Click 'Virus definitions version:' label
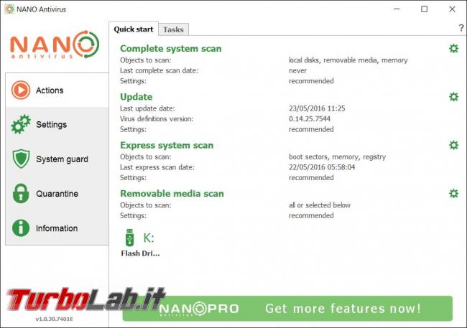The width and height of the screenshot is (467, 328). tap(157, 119)
